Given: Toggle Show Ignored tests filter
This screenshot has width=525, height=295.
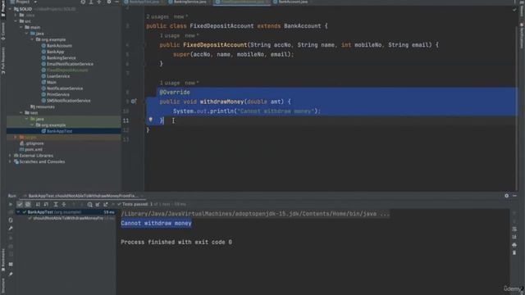Looking at the screenshot, I should 28,204.
